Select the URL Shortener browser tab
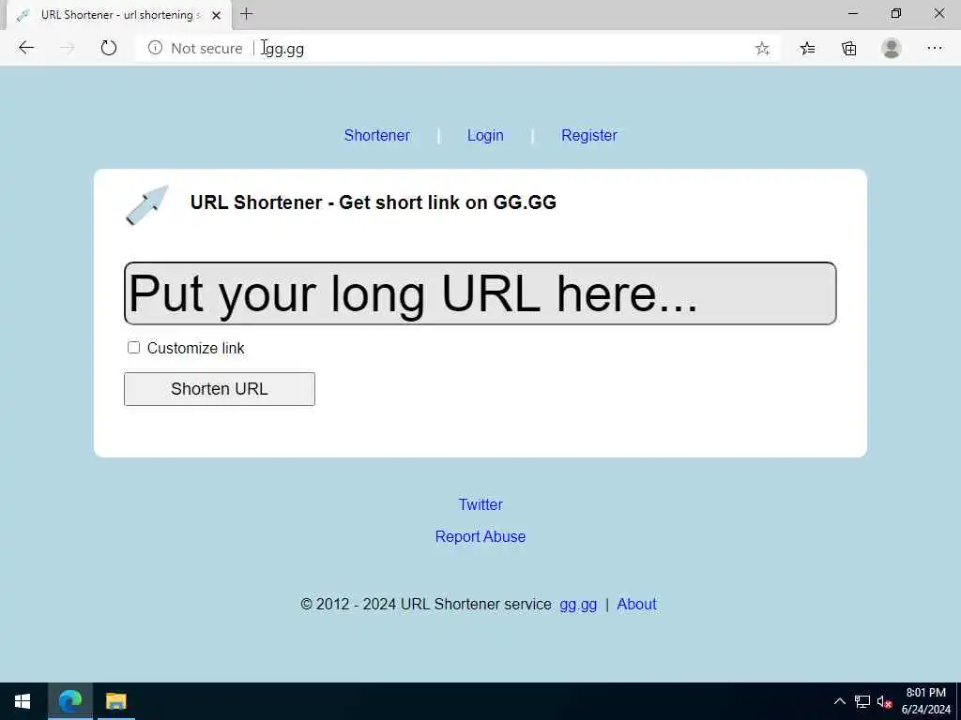This screenshot has width=961, height=720. pyautogui.click(x=119, y=15)
